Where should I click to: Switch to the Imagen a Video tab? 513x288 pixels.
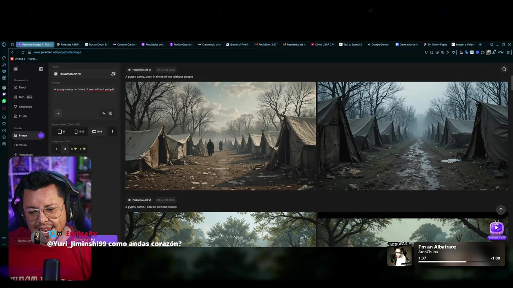463,44
